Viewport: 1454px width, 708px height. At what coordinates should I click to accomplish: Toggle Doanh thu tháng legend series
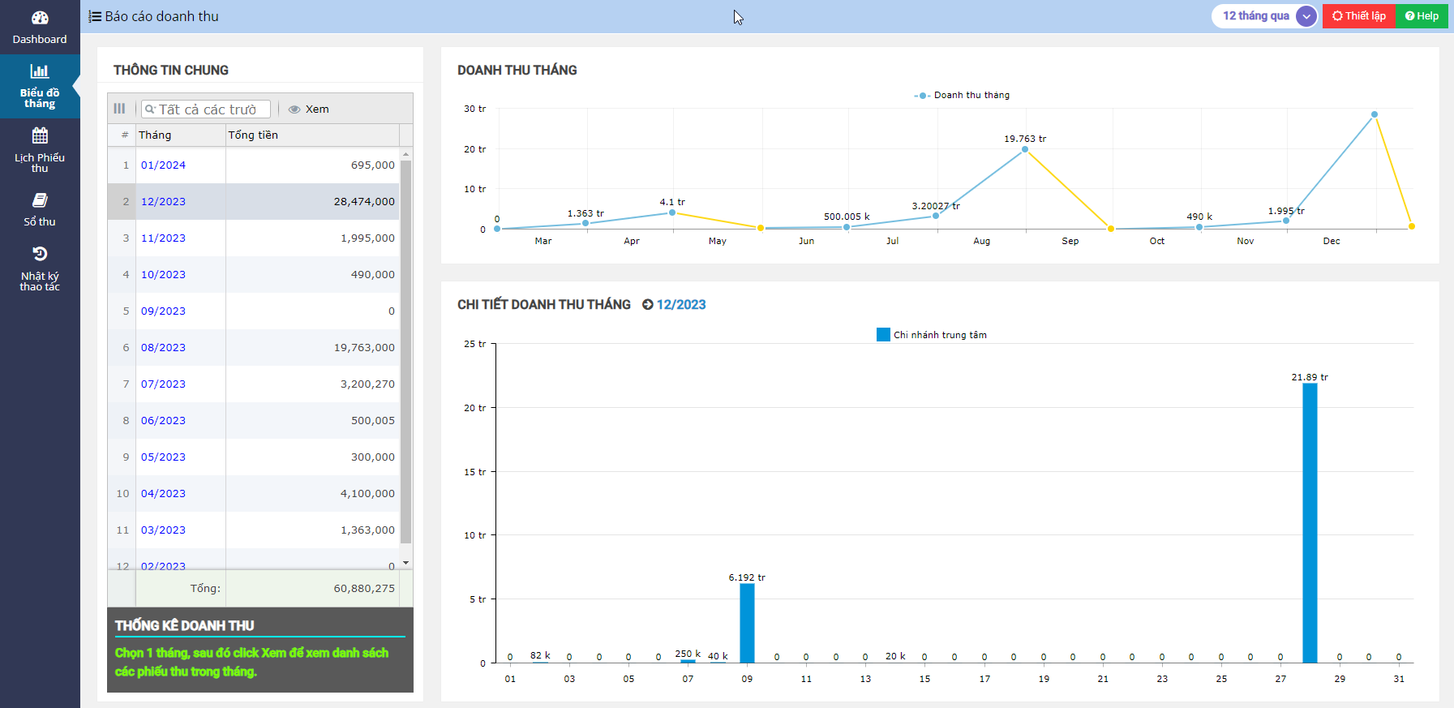963,95
